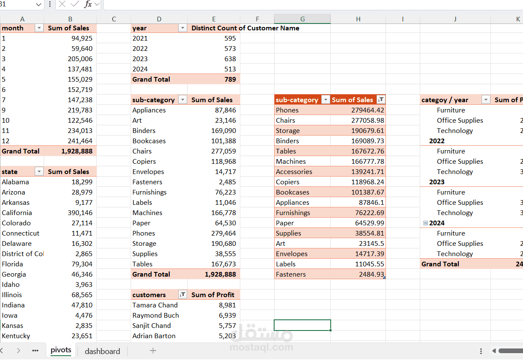
Task: Click the sort filter icon on orange Sum of Sales
Action: 381,100
